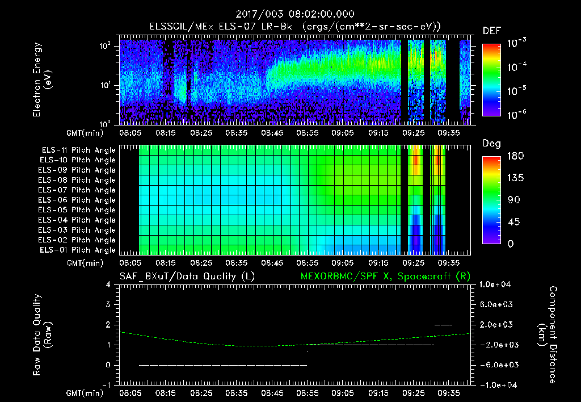The width and height of the screenshot is (581, 402).
Task: Click the ELS-06 Pitch Angle row label
Action: point(77,200)
